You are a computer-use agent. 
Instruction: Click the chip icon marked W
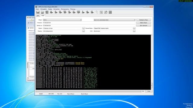pos(65,12)
